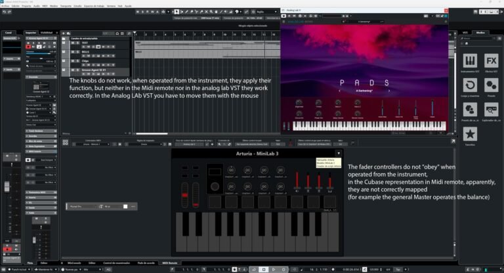
Task: Click the Add Track plus icon
Action: point(64,33)
